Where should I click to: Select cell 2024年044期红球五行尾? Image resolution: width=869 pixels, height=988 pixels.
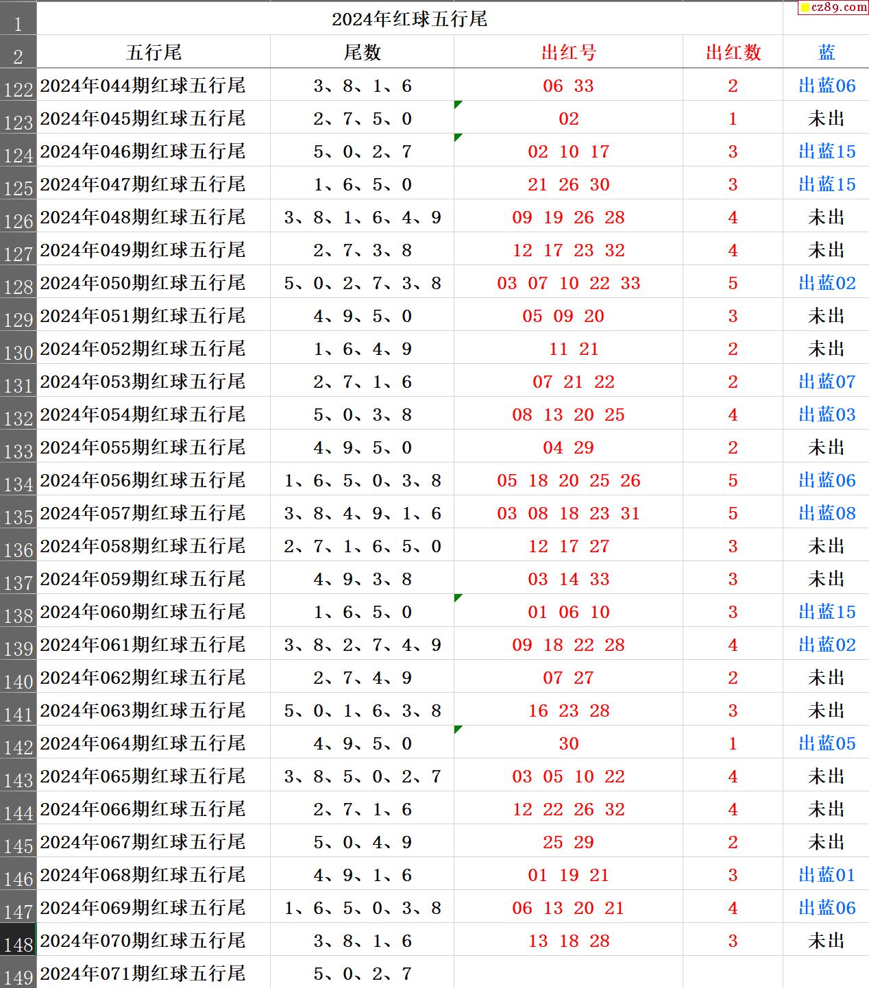(x=154, y=85)
